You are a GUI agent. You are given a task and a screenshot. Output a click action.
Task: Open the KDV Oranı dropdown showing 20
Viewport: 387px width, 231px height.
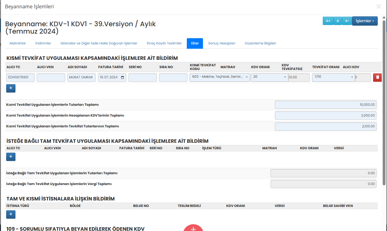pyautogui.click(x=269, y=77)
